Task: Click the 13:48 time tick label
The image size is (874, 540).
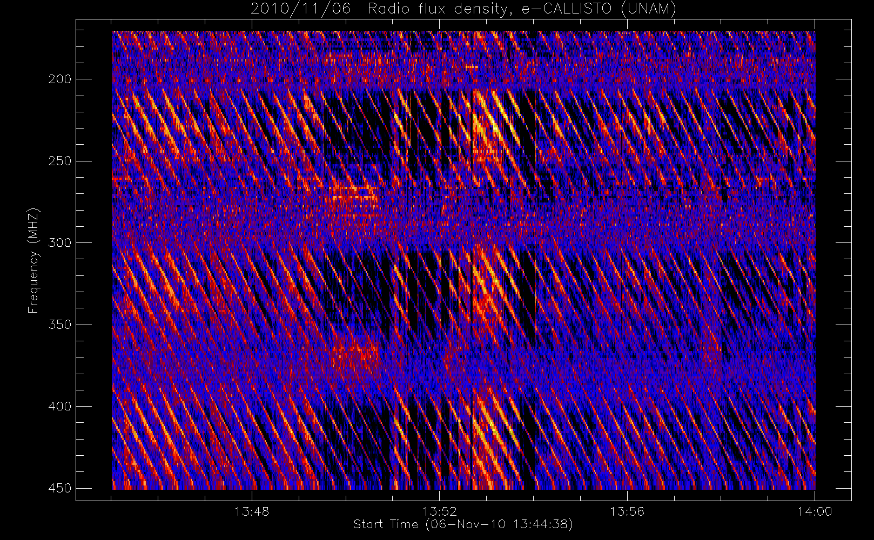Action: (x=252, y=511)
